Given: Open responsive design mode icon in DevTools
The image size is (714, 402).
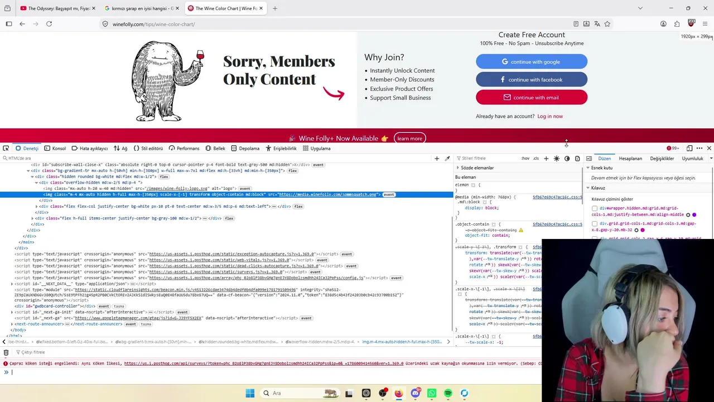Looking at the screenshot, I should (x=689, y=149).
